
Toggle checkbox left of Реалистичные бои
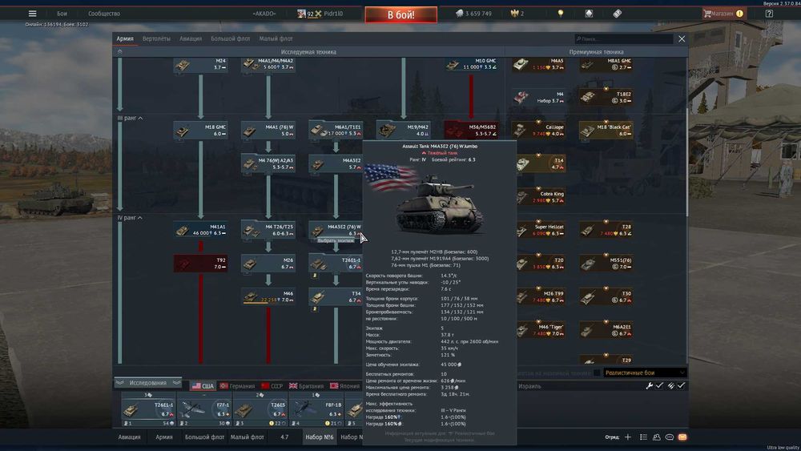(x=597, y=372)
